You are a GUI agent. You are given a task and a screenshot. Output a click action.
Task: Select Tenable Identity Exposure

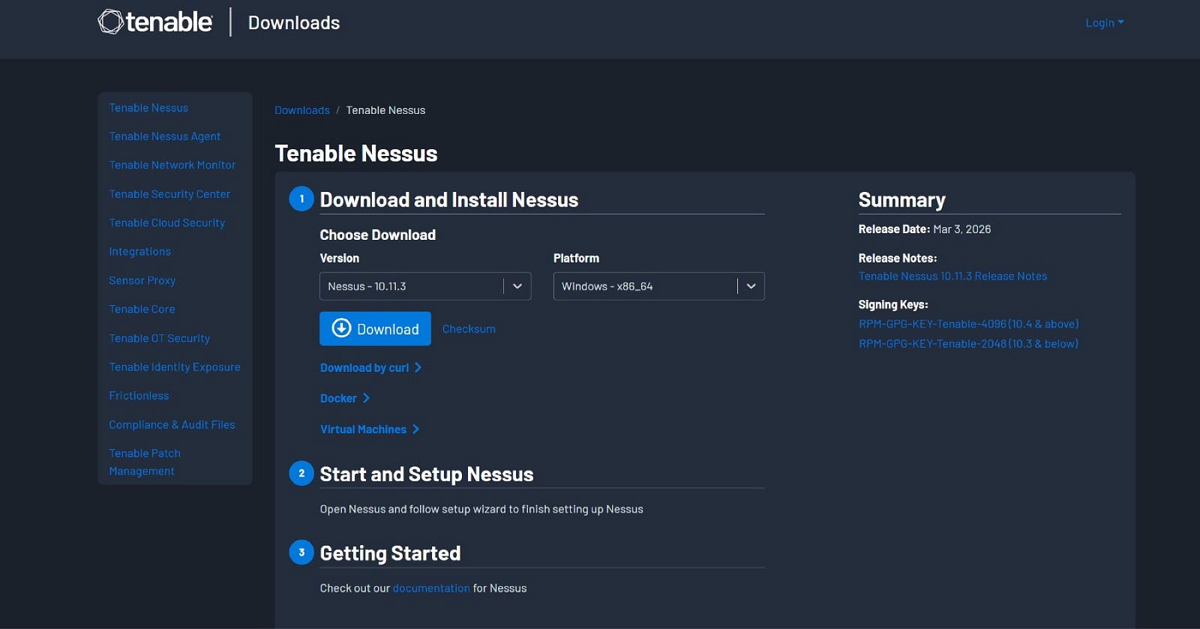(x=175, y=367)
